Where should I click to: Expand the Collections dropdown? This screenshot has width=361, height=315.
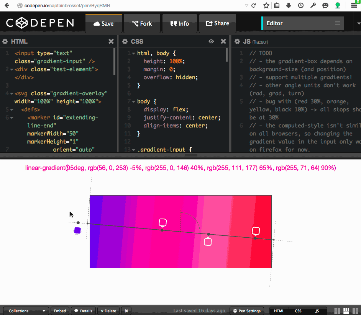click(x=26, y=311)
